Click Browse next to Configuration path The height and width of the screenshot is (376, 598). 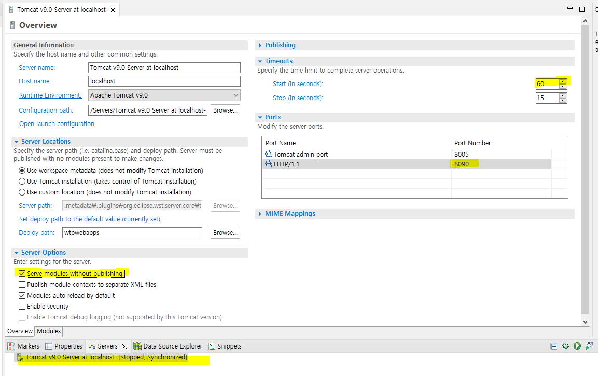(226, 110)
